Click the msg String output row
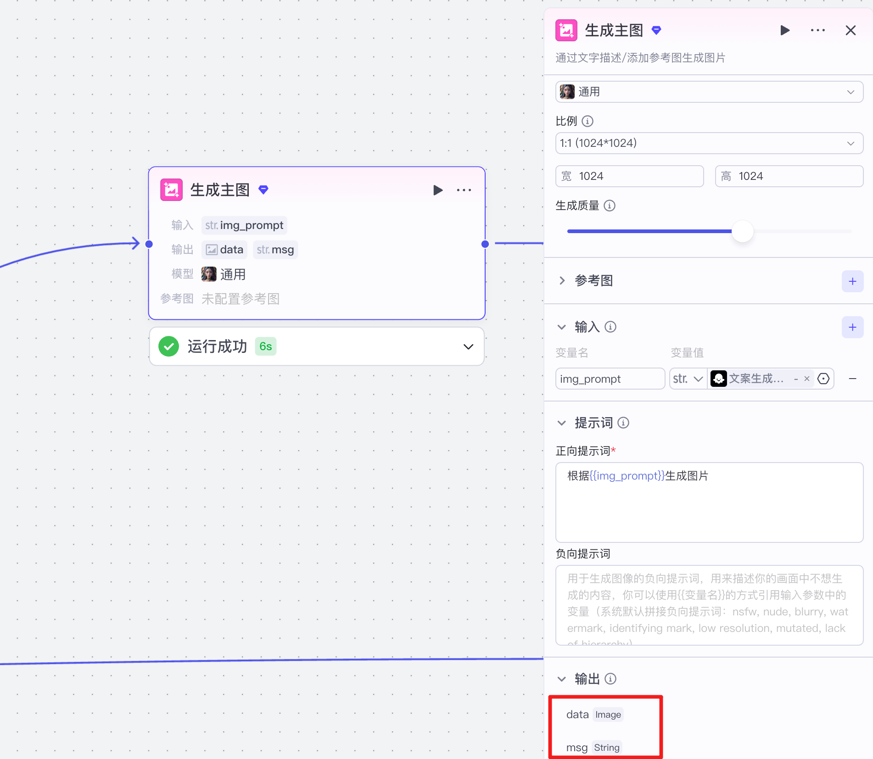Viewport: 873px width, 759px height. 594,748
